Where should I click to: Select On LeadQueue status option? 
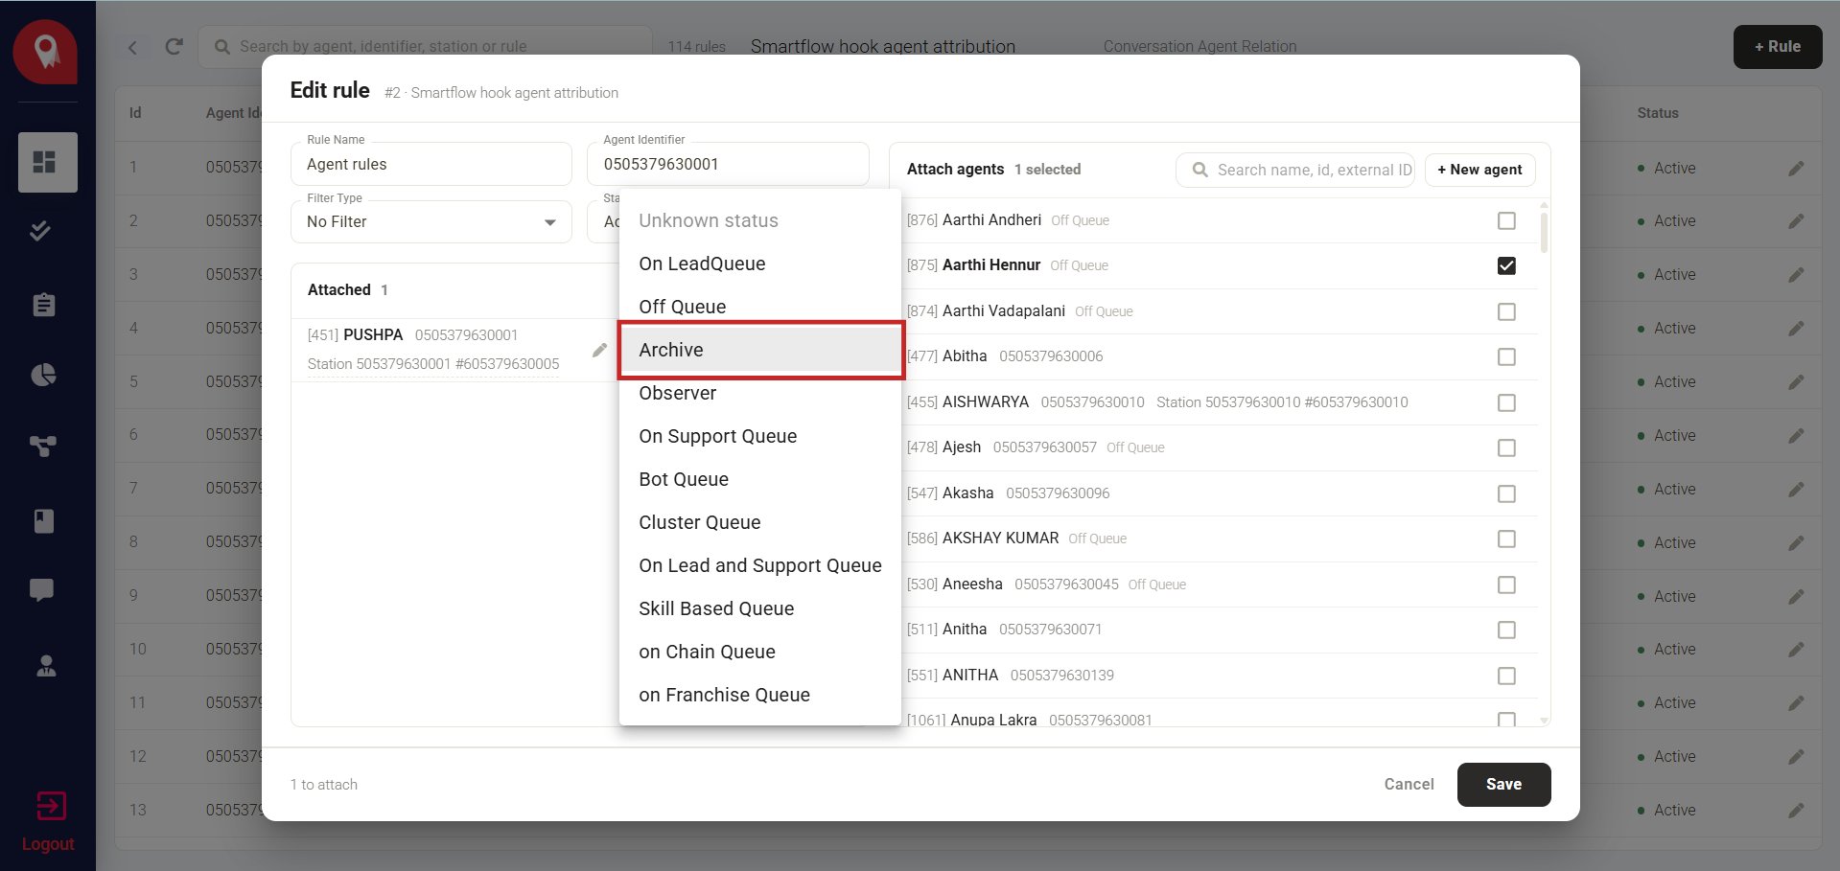[760, 264]
